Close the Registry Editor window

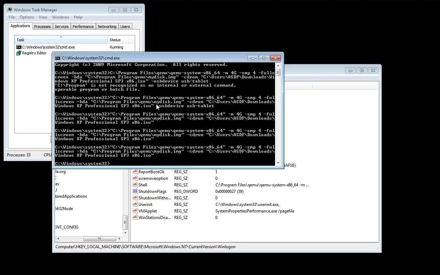click(x=373, y=70)
